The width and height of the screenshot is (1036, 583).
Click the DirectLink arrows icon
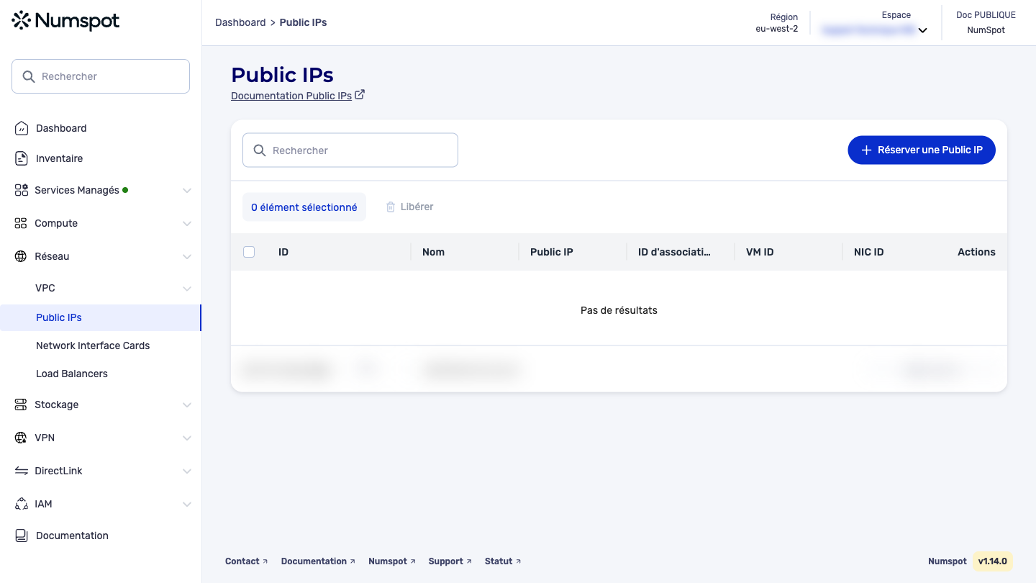pos(21,471)
